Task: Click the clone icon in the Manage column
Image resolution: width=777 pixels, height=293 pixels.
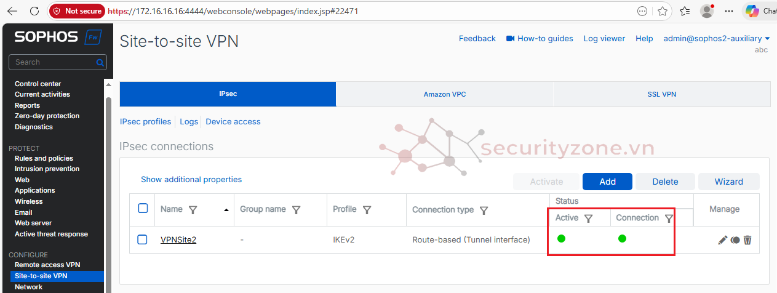Action: click(735, 240)
